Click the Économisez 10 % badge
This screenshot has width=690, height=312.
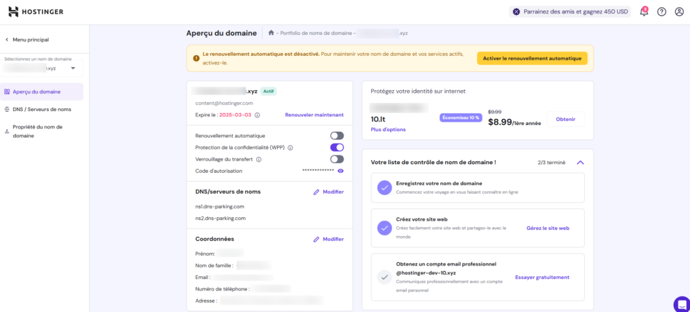click(x=461, y=118)
